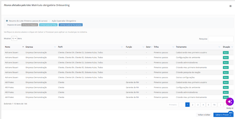This screenshot has height=119, width=235.
Task: Expand the Empresa column sort chevron
Action: (55, 47)
